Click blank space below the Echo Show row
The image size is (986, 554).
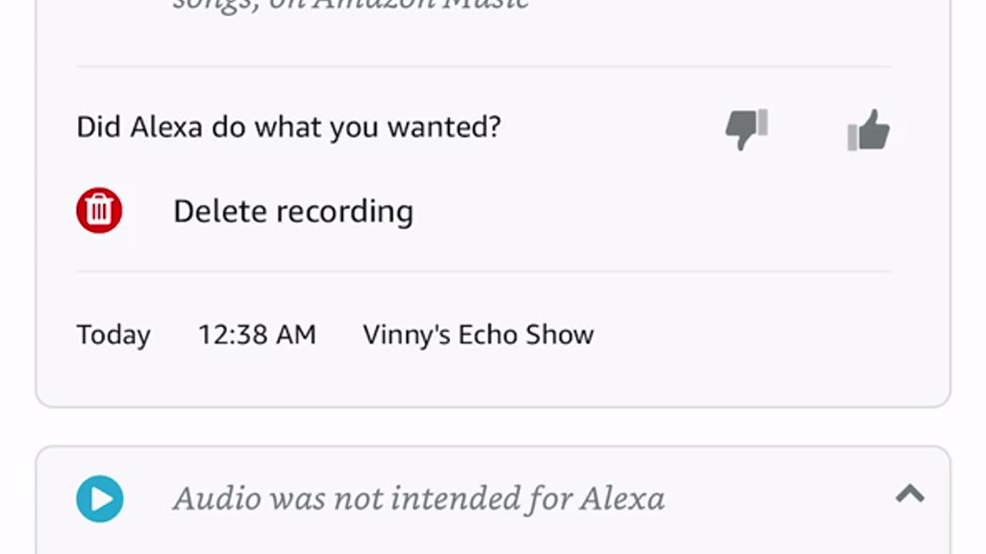[493, 377]
